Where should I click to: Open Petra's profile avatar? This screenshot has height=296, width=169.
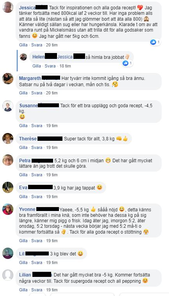pos(8,160)
